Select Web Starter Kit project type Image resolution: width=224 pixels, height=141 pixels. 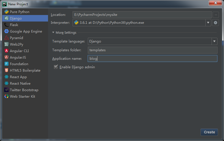click(25, 96)
